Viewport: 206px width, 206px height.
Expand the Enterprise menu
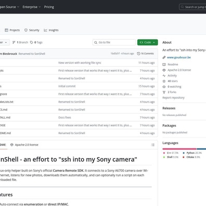[32, 7]
